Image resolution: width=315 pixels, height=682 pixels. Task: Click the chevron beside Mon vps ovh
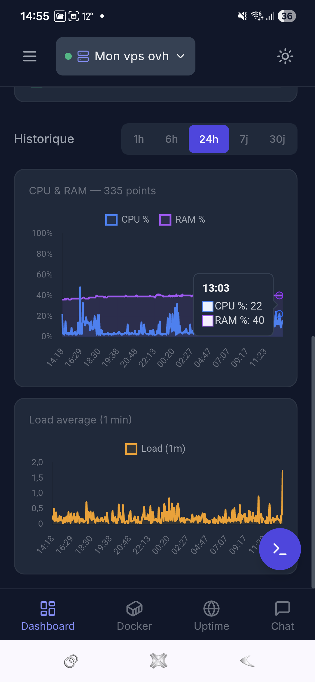pos(181,56)
